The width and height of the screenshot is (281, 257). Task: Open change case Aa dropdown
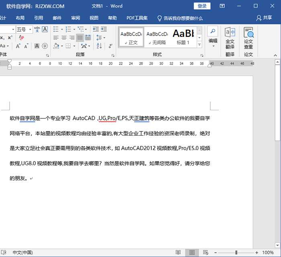tap(4, 46)
